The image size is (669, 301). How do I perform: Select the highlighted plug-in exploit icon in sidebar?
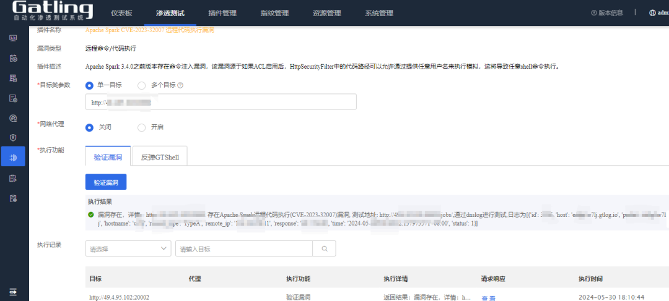13,158
